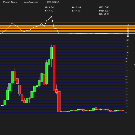Click the 81 price axis label
This screenshot has height=135, width=135.
127,67
